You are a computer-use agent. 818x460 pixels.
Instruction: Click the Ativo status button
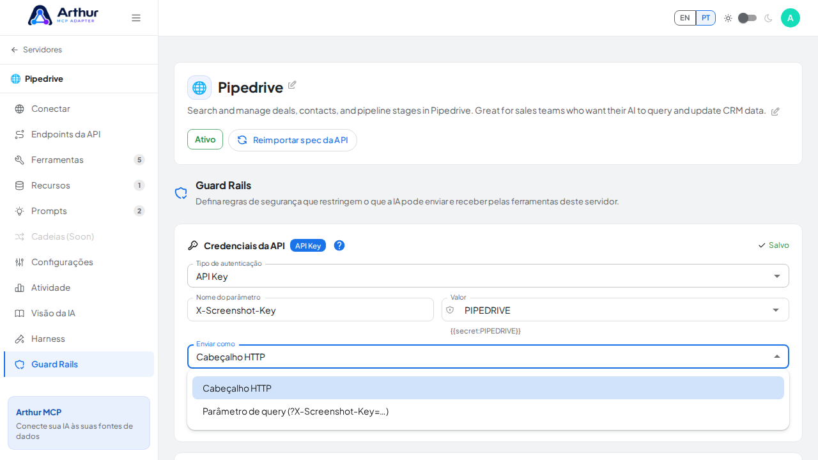coord(205,139)
